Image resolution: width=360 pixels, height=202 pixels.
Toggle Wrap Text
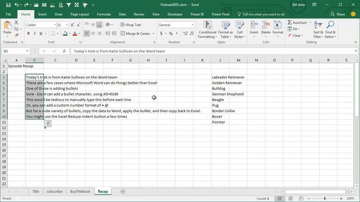point(130,25)
